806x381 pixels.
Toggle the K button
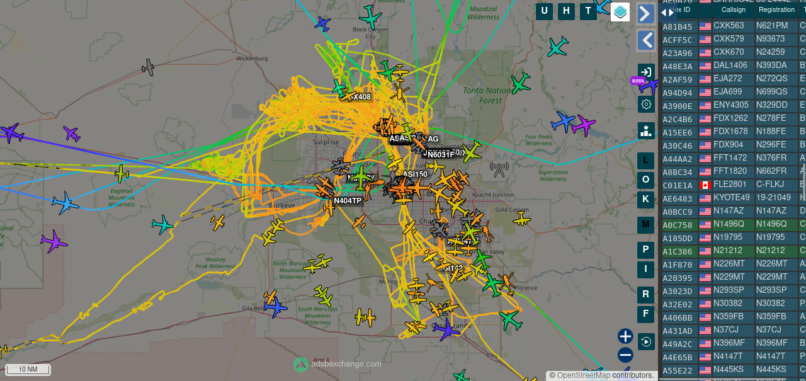coord(645,200)
